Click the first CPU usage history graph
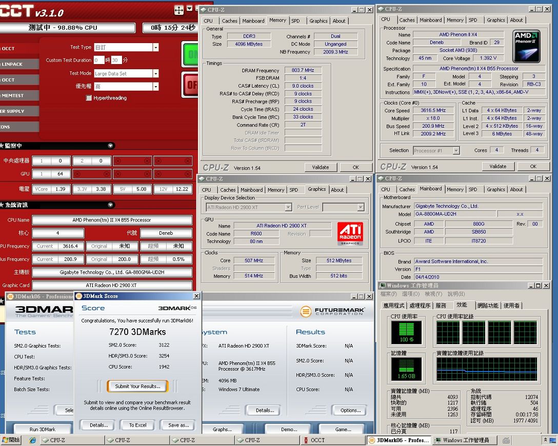The width and height of the screenshot is (558, 446). pyautogui.click(x=448, y=333)
